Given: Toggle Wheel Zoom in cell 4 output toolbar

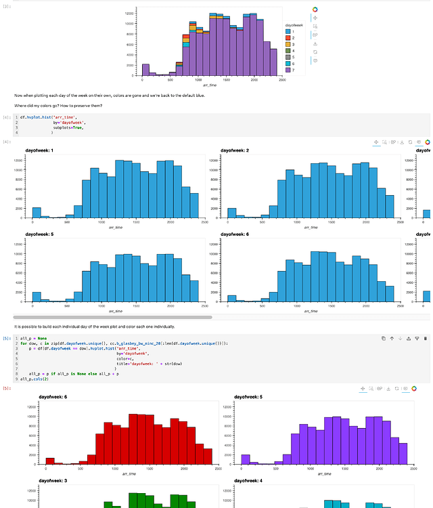Looking at the screenshot, I should click(393, 142).
